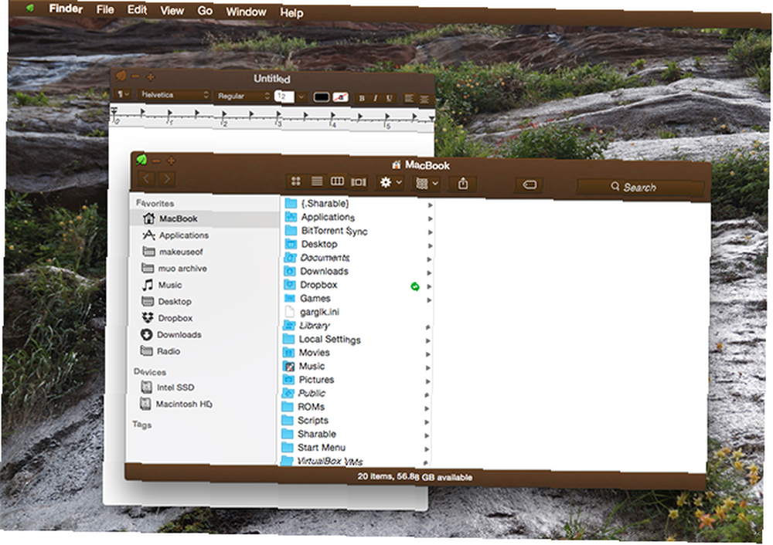Screen dimensions: 773x545
Task: Click the green Dropbox sync badge
Action: coord(415,286)
